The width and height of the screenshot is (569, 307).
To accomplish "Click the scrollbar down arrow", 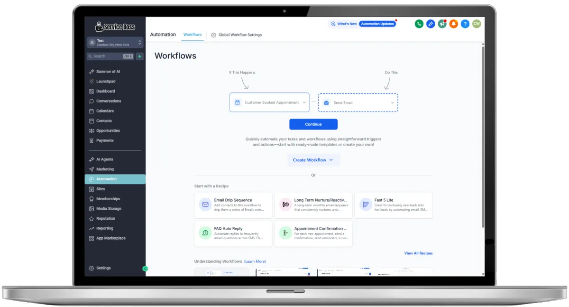I will (x=483, y=274).
